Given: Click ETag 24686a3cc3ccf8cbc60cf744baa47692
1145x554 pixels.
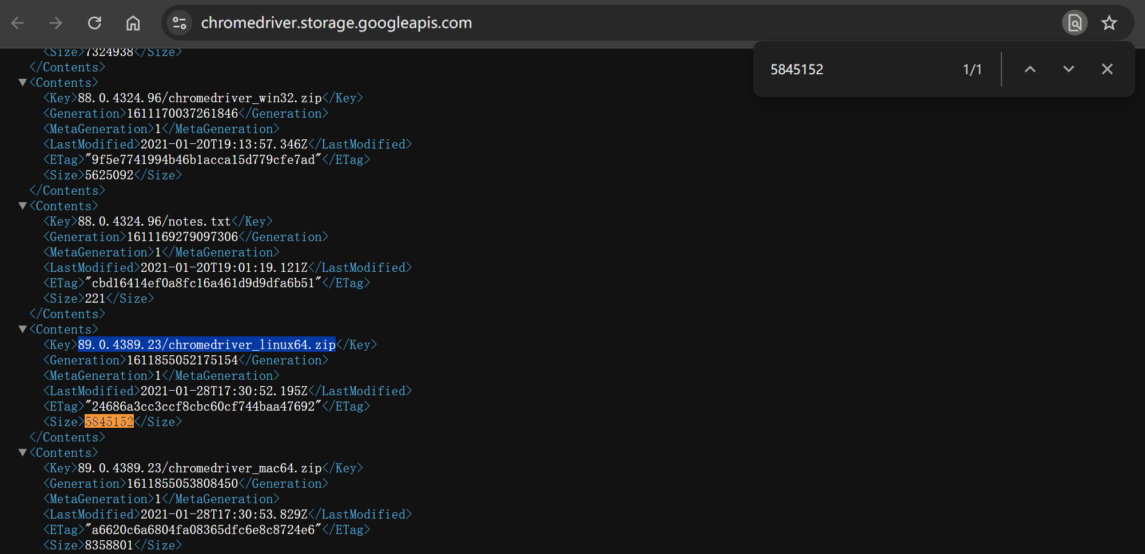Looking at the screenshot, I should tap(203, 407).
